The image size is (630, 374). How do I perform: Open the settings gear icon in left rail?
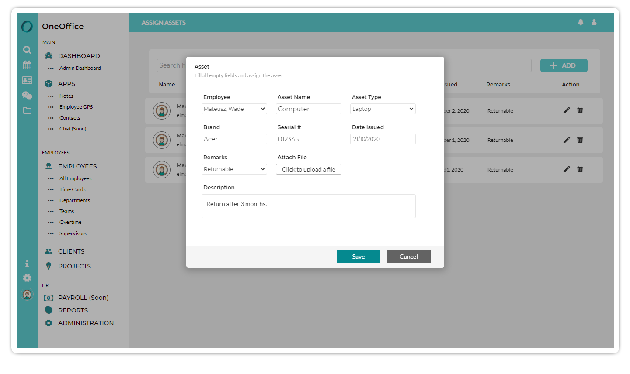(x=27, y=278)
